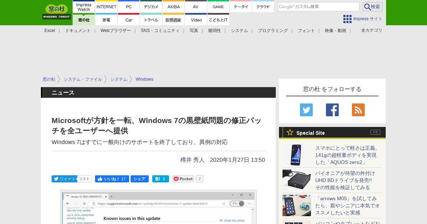This screenshot has height=224, width=427.
Task: Open the AQUOS zero2 article link
Action: coord(347,155)
